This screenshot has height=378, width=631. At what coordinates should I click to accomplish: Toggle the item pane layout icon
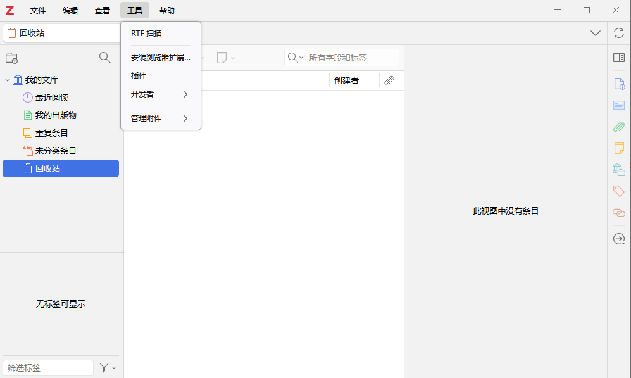tap(619, 58)
